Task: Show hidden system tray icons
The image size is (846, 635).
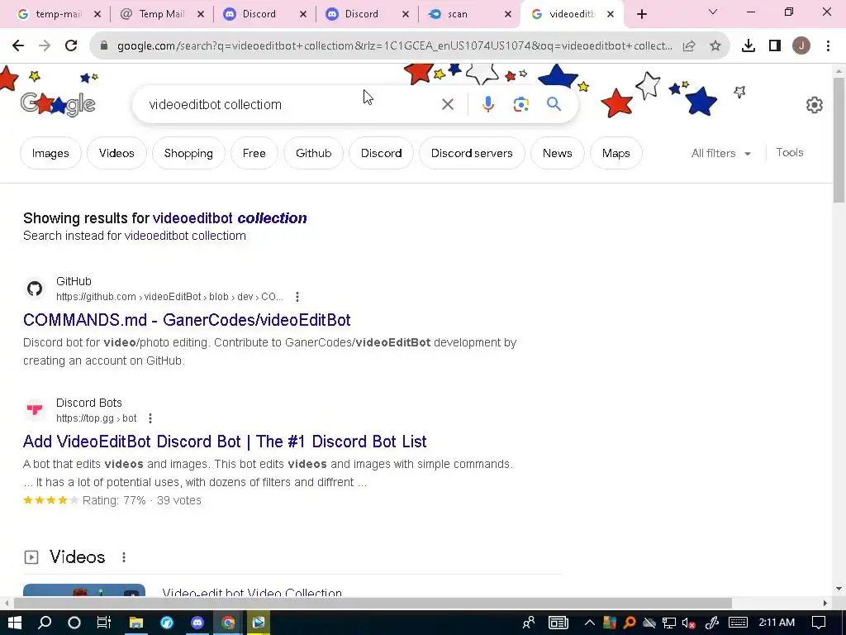Action: click(x=589, y=623)
